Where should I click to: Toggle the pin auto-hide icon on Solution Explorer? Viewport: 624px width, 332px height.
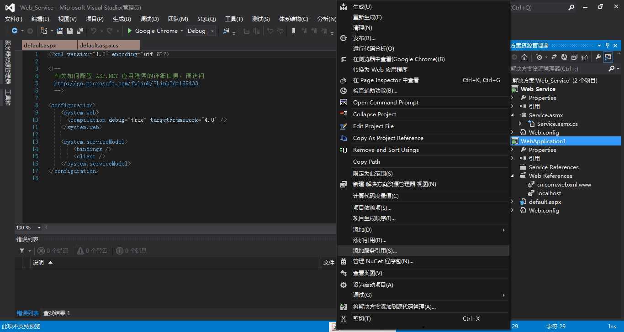click(x=607, y=45)
